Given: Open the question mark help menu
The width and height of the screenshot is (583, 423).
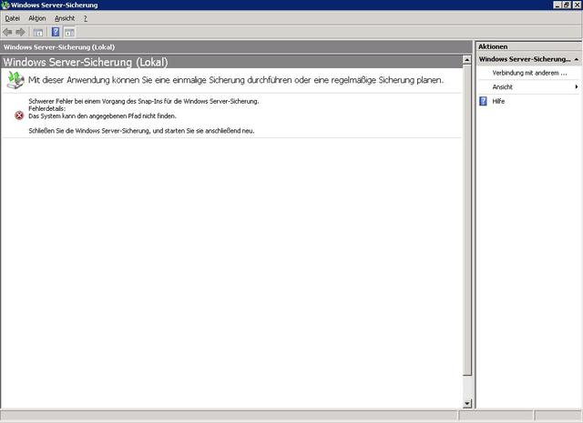Looking at the screenshot, I should point(85,18).
